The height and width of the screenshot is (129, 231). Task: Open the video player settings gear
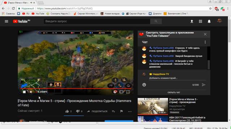pyautogui.click(x=115, y=92)
